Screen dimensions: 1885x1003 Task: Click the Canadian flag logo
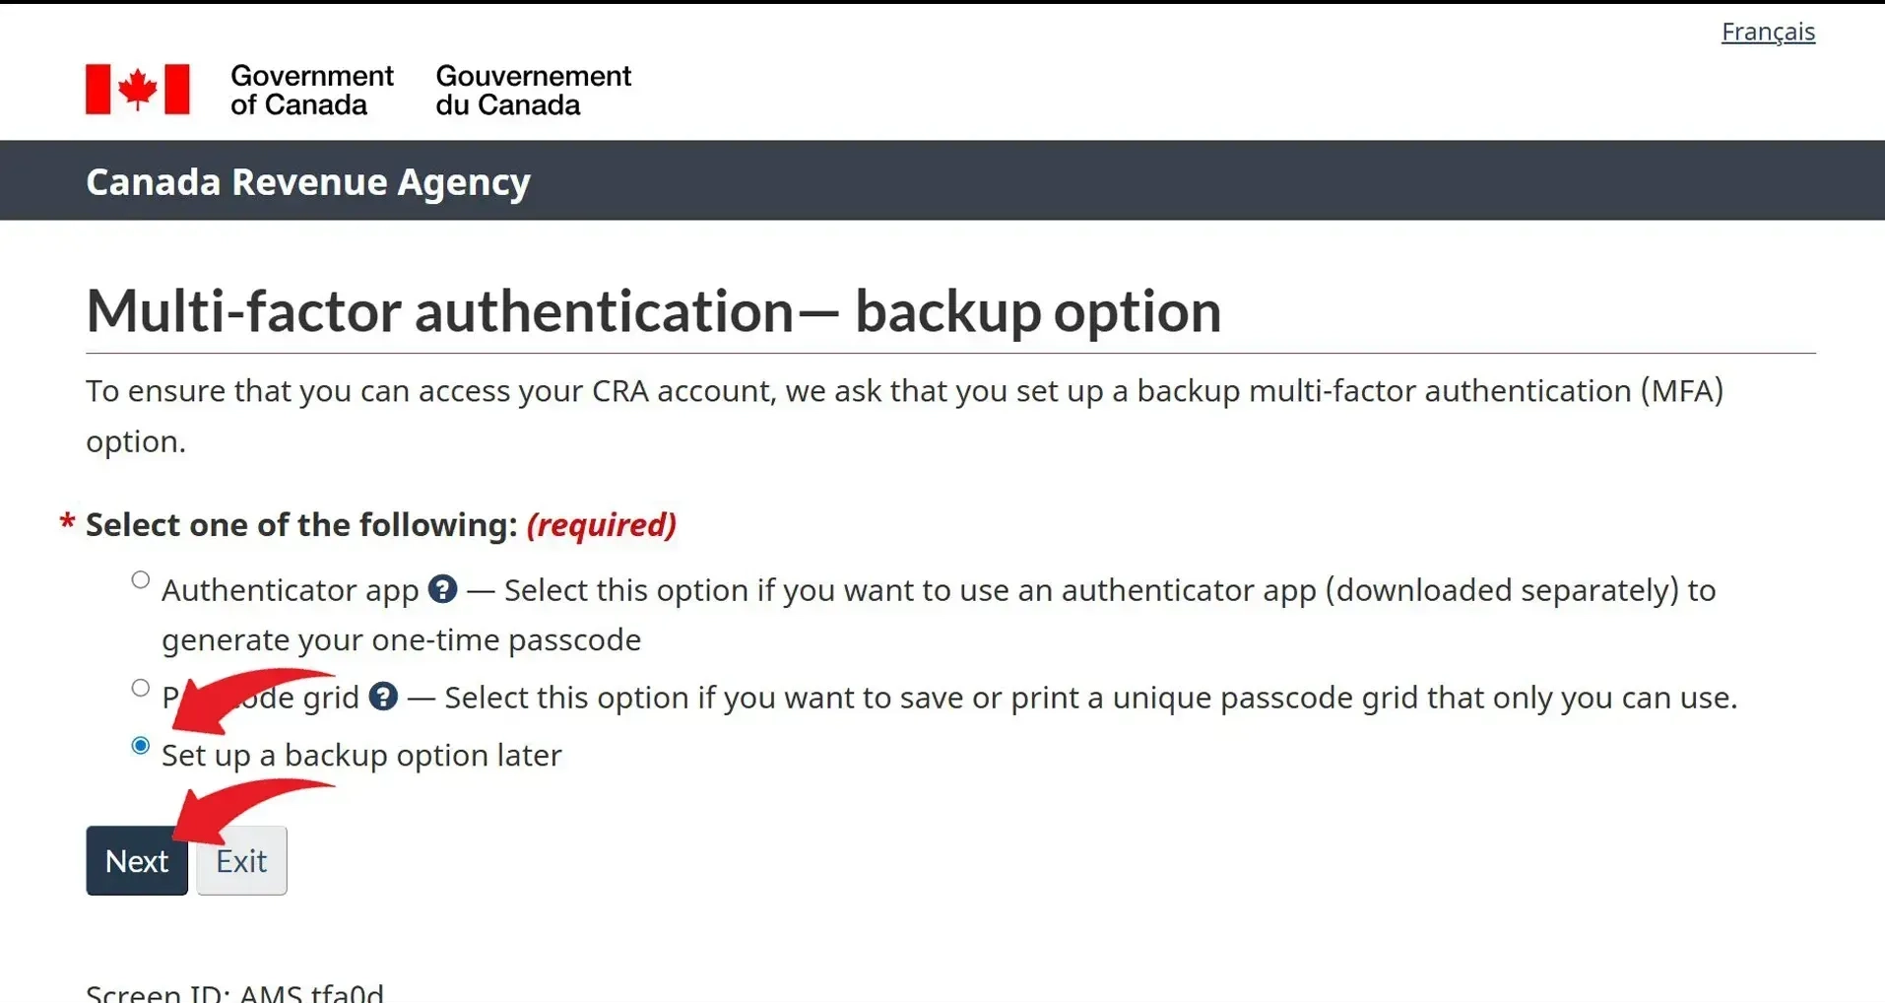point(137,90)
